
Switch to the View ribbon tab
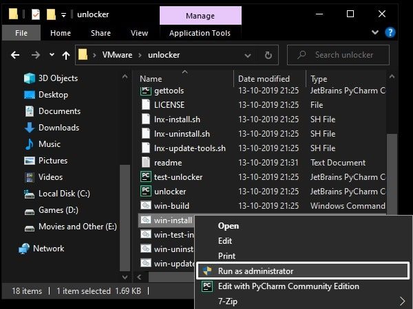(139, 33)
